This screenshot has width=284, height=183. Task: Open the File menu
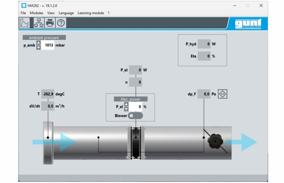[x=23, y=13]
